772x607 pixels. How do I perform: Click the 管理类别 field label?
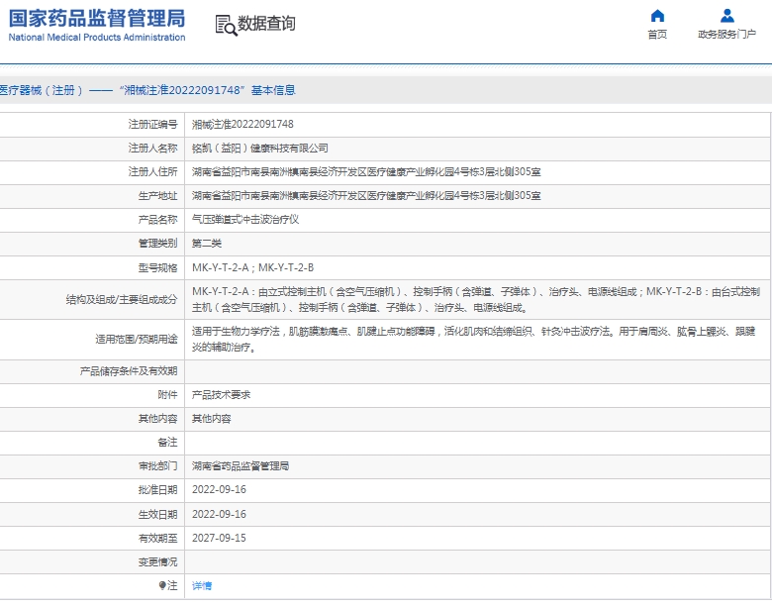[x=157, y=244]
